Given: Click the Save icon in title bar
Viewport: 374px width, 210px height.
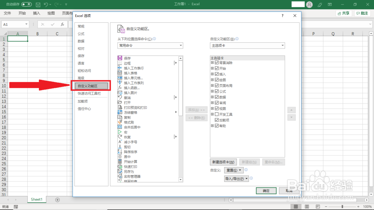Looking at the screenshot, I should tap(38, 4).
